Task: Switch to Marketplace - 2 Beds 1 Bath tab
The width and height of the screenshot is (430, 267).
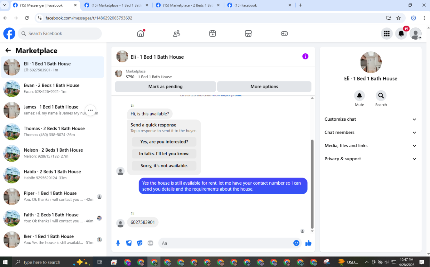Action: [187, 5]
